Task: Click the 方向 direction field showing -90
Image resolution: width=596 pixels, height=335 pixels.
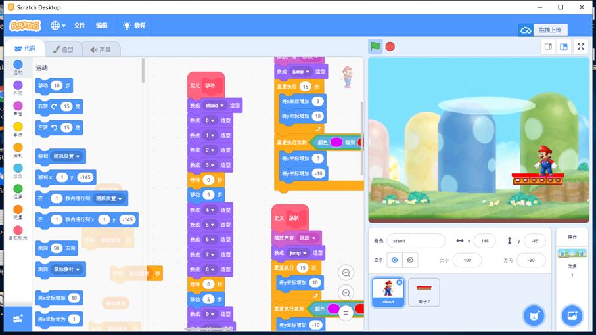Action: pos(531,260)
